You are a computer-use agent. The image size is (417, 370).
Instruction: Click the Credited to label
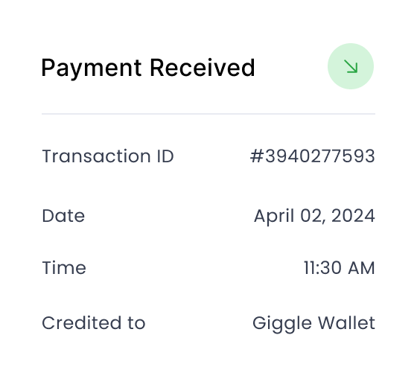(94, 323)
